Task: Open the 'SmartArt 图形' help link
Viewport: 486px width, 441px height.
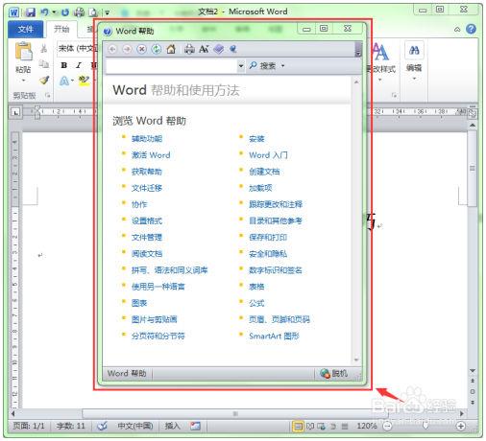Action: pos(274,336)
